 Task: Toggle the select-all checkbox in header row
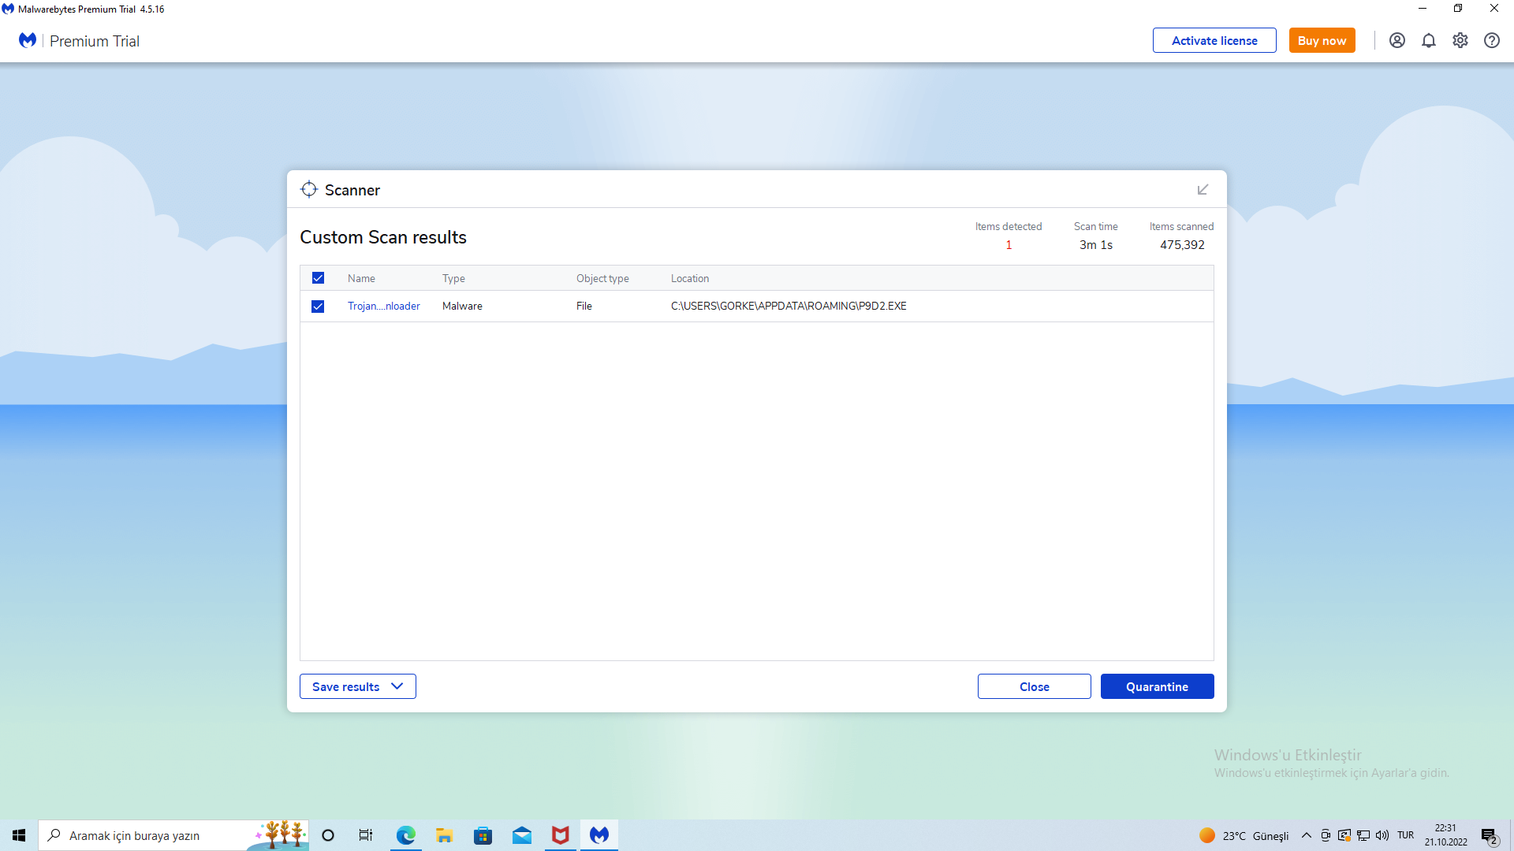coord(318,278)
